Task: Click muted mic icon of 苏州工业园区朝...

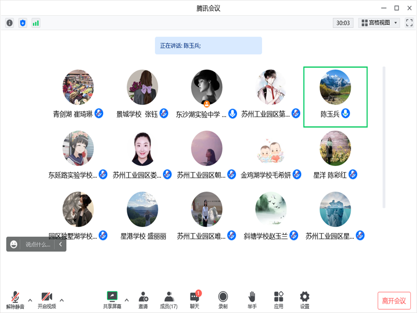Action: coord(231,175)
